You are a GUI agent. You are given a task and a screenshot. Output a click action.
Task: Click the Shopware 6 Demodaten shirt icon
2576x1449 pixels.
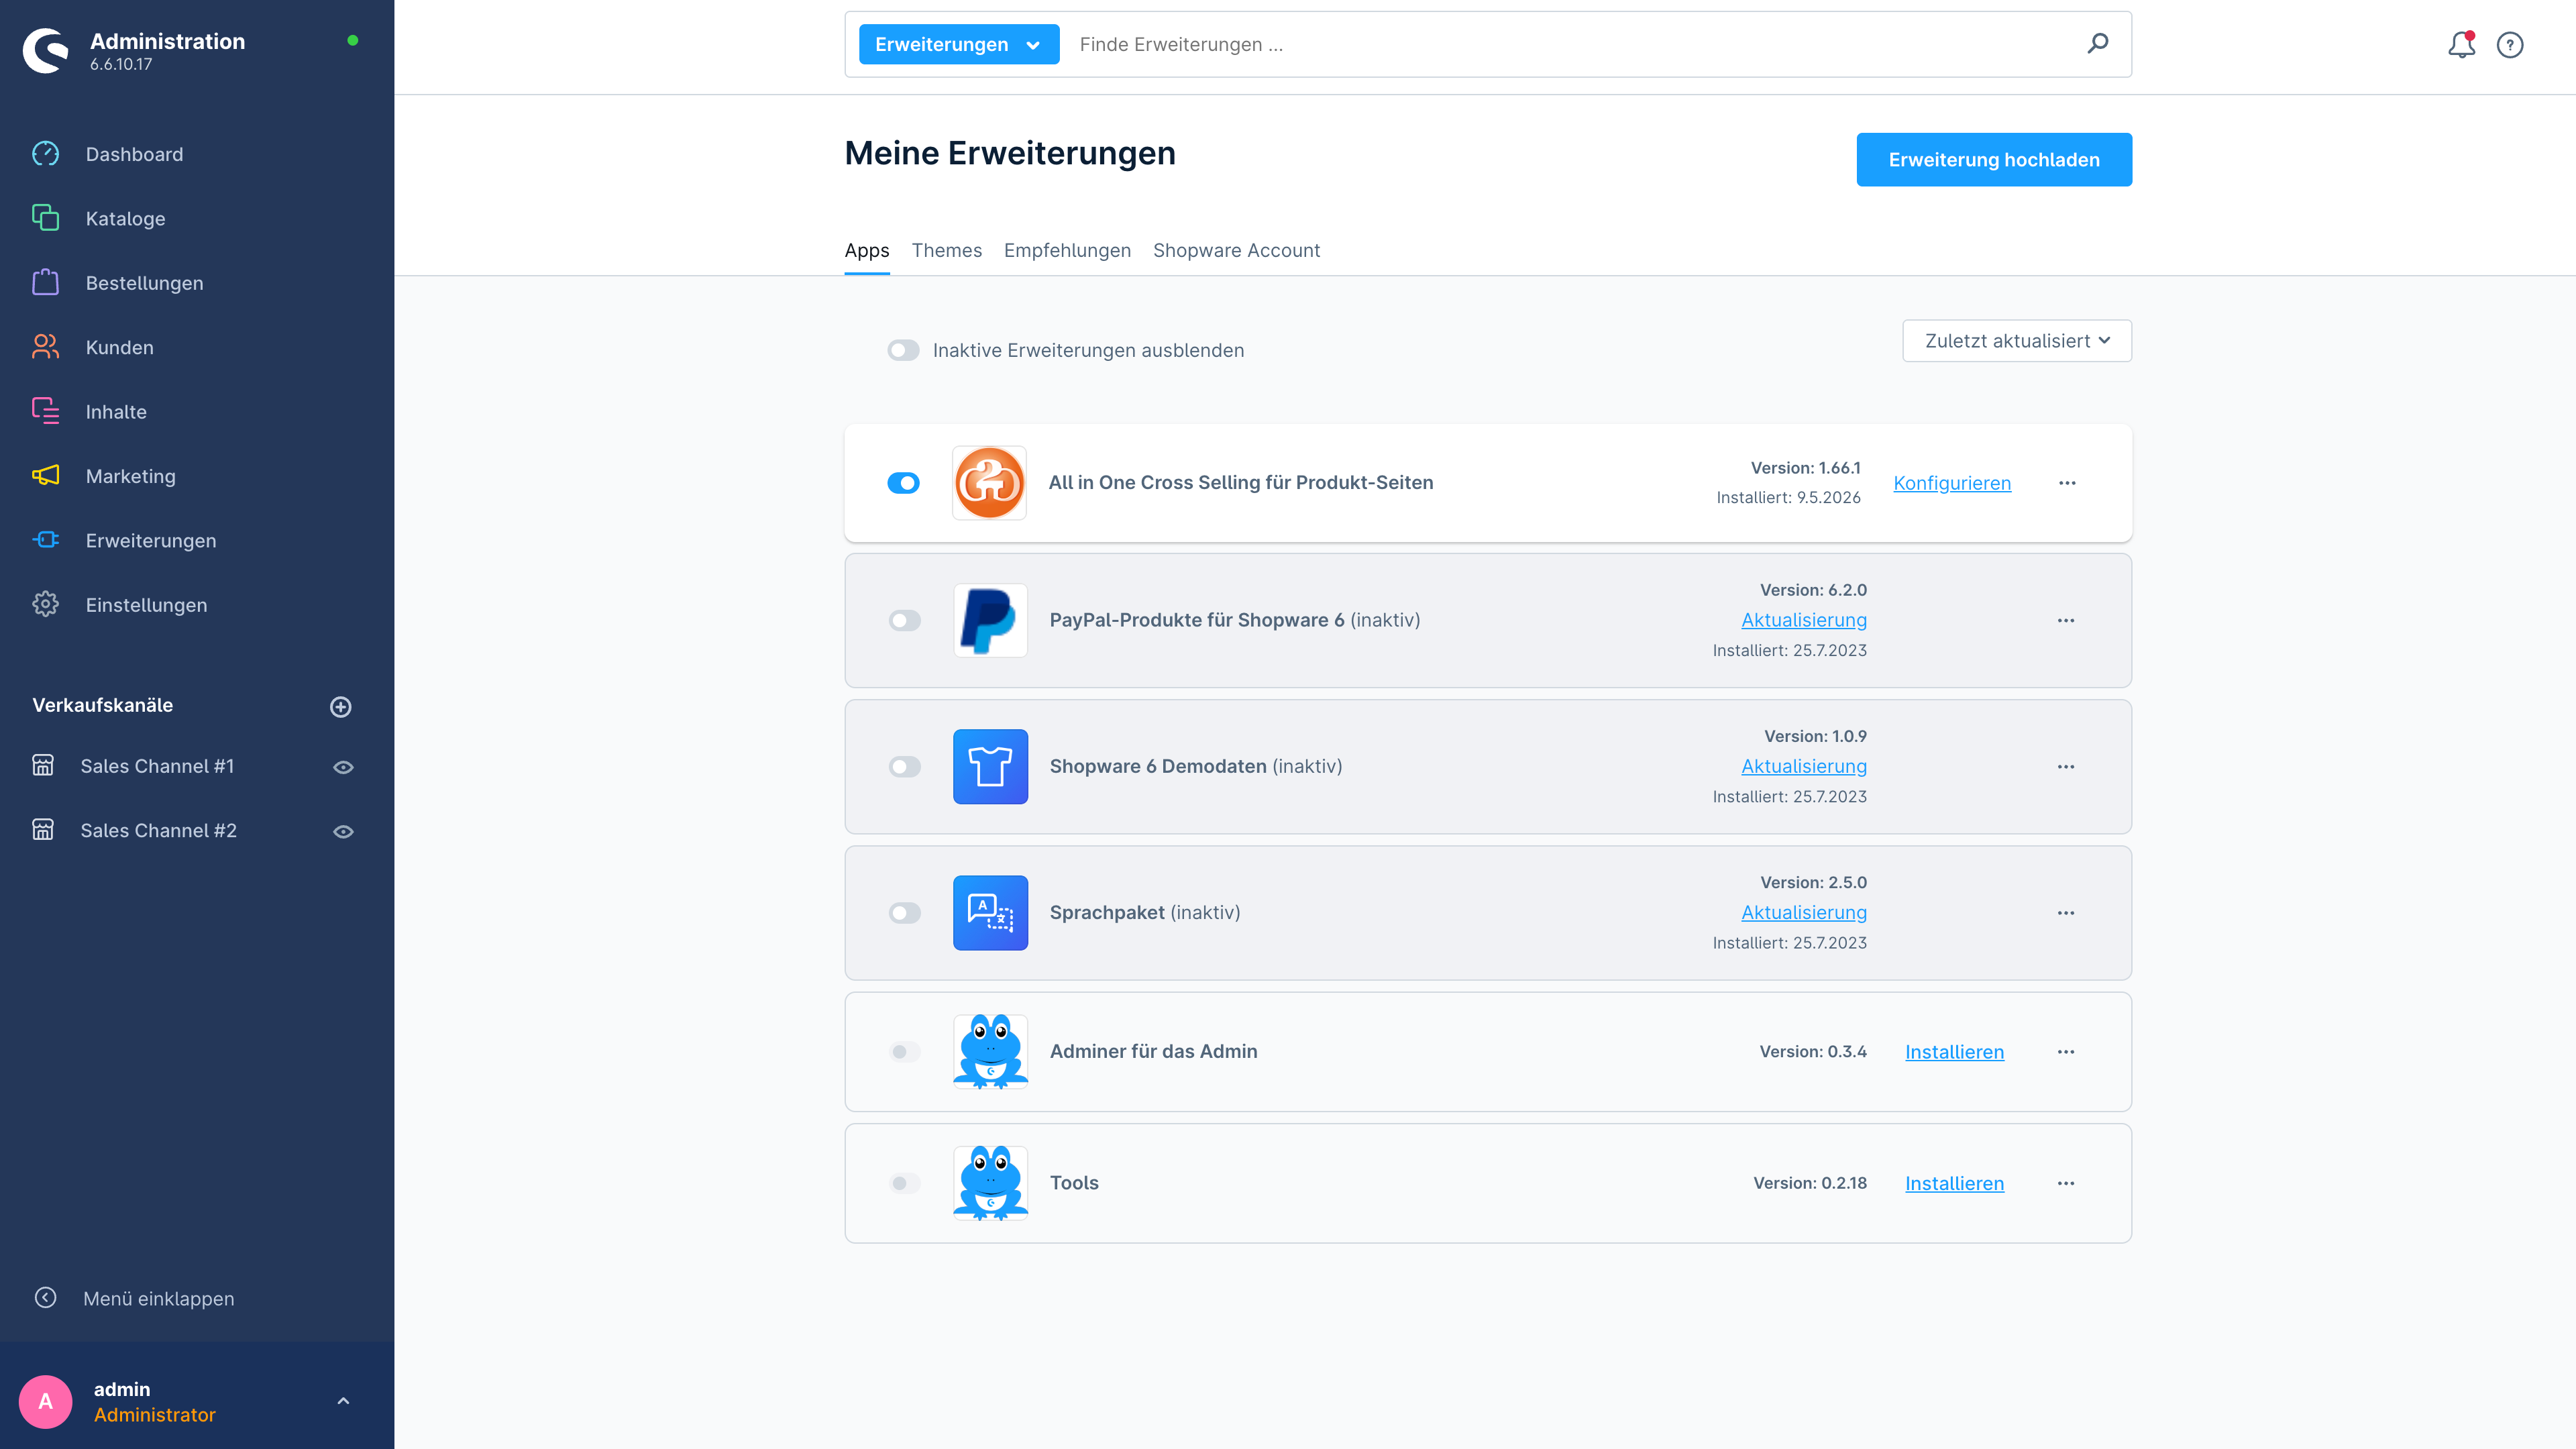(990, 767)
